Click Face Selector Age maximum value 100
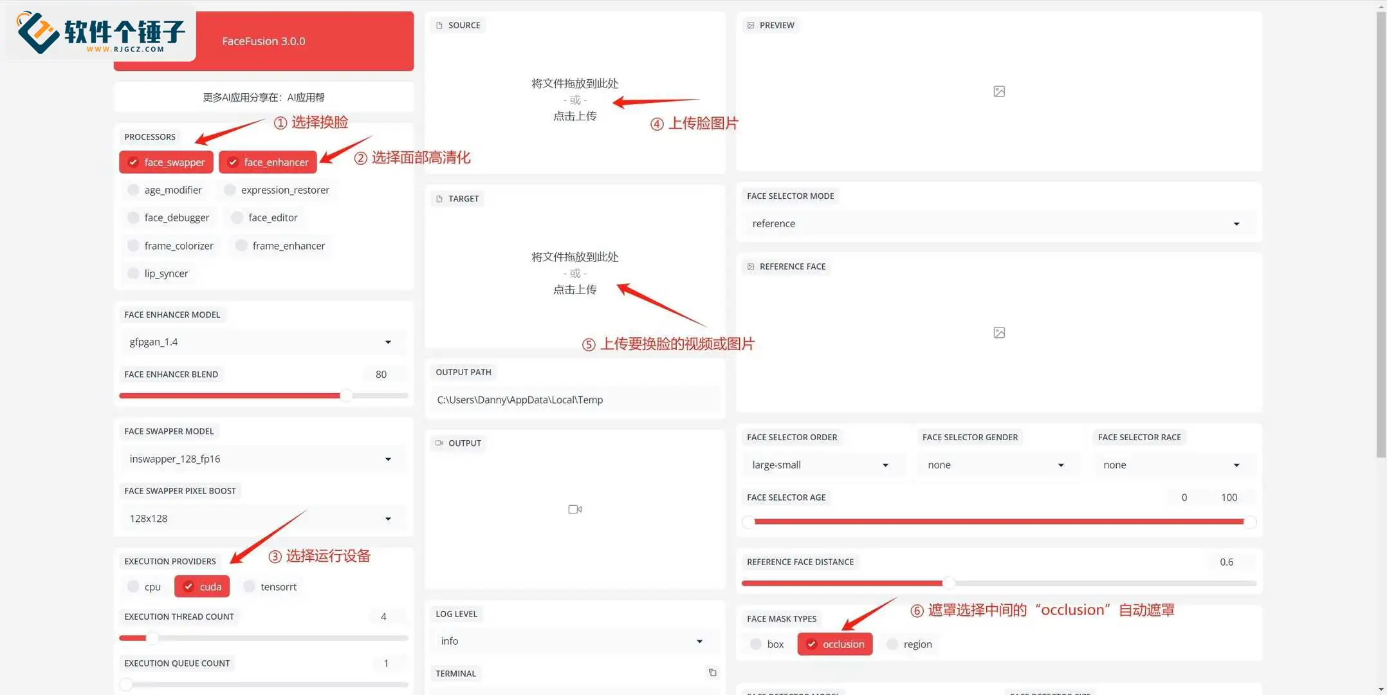Viewport: 1387px width, 695px height. (1231, 497)
